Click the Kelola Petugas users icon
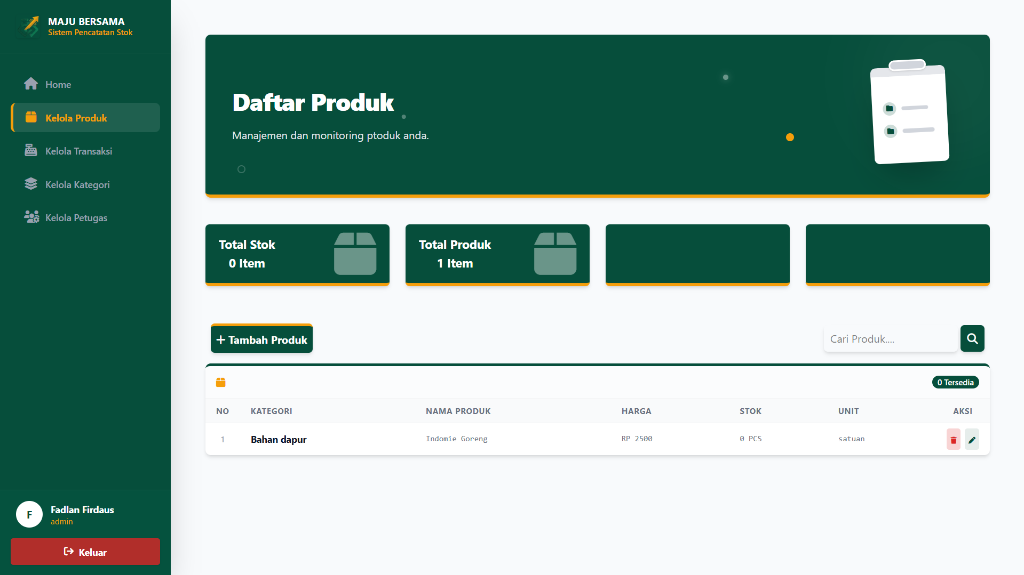Screen dimensions: 1024x575 coord(31,217)
